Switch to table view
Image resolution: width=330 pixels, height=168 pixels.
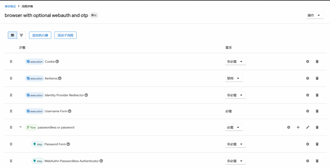[12, 35]
